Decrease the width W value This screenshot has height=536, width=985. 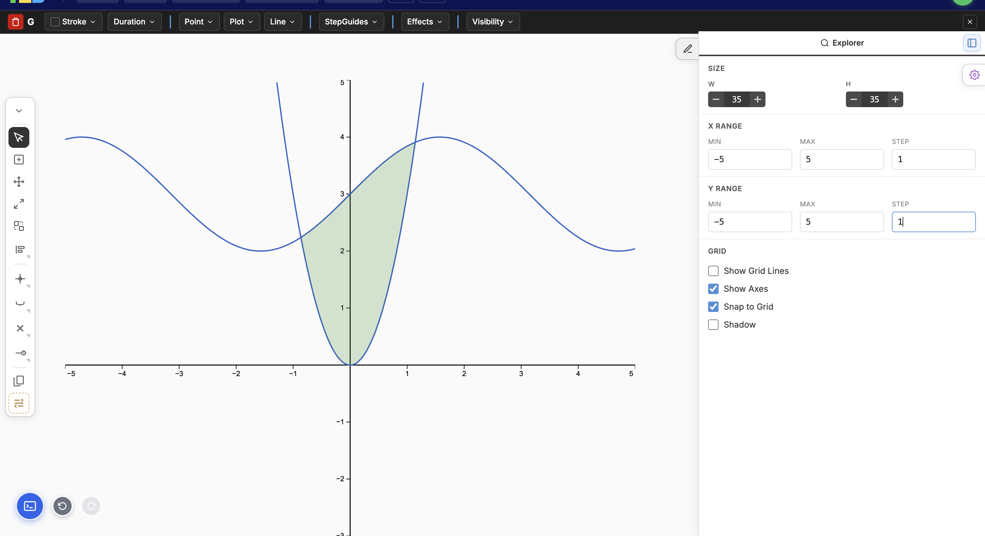[x=716, y=99]
